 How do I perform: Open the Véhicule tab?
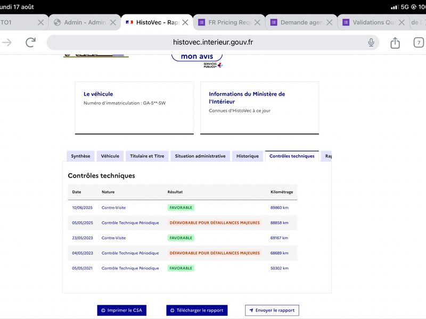[110, 156]
